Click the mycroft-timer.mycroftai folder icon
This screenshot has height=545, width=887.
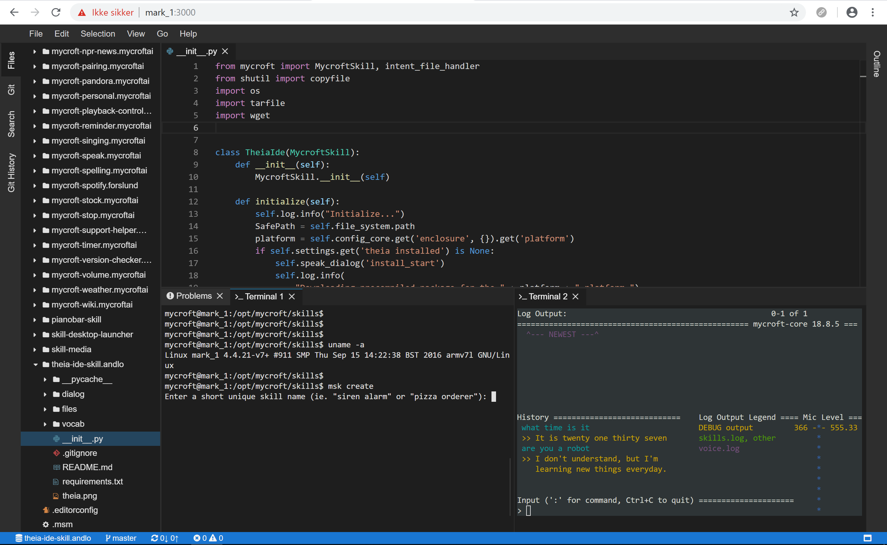pos(46,245)
